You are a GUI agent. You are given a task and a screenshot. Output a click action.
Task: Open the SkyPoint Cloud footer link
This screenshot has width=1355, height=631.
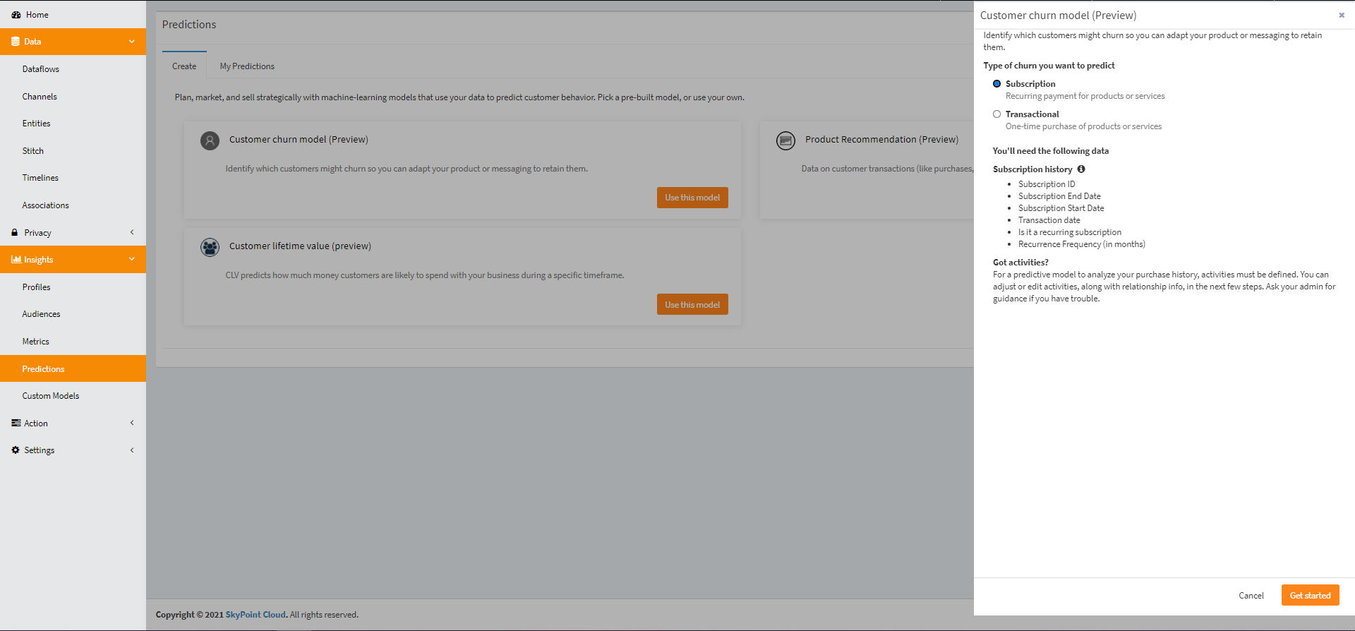(x=255, y=615)
